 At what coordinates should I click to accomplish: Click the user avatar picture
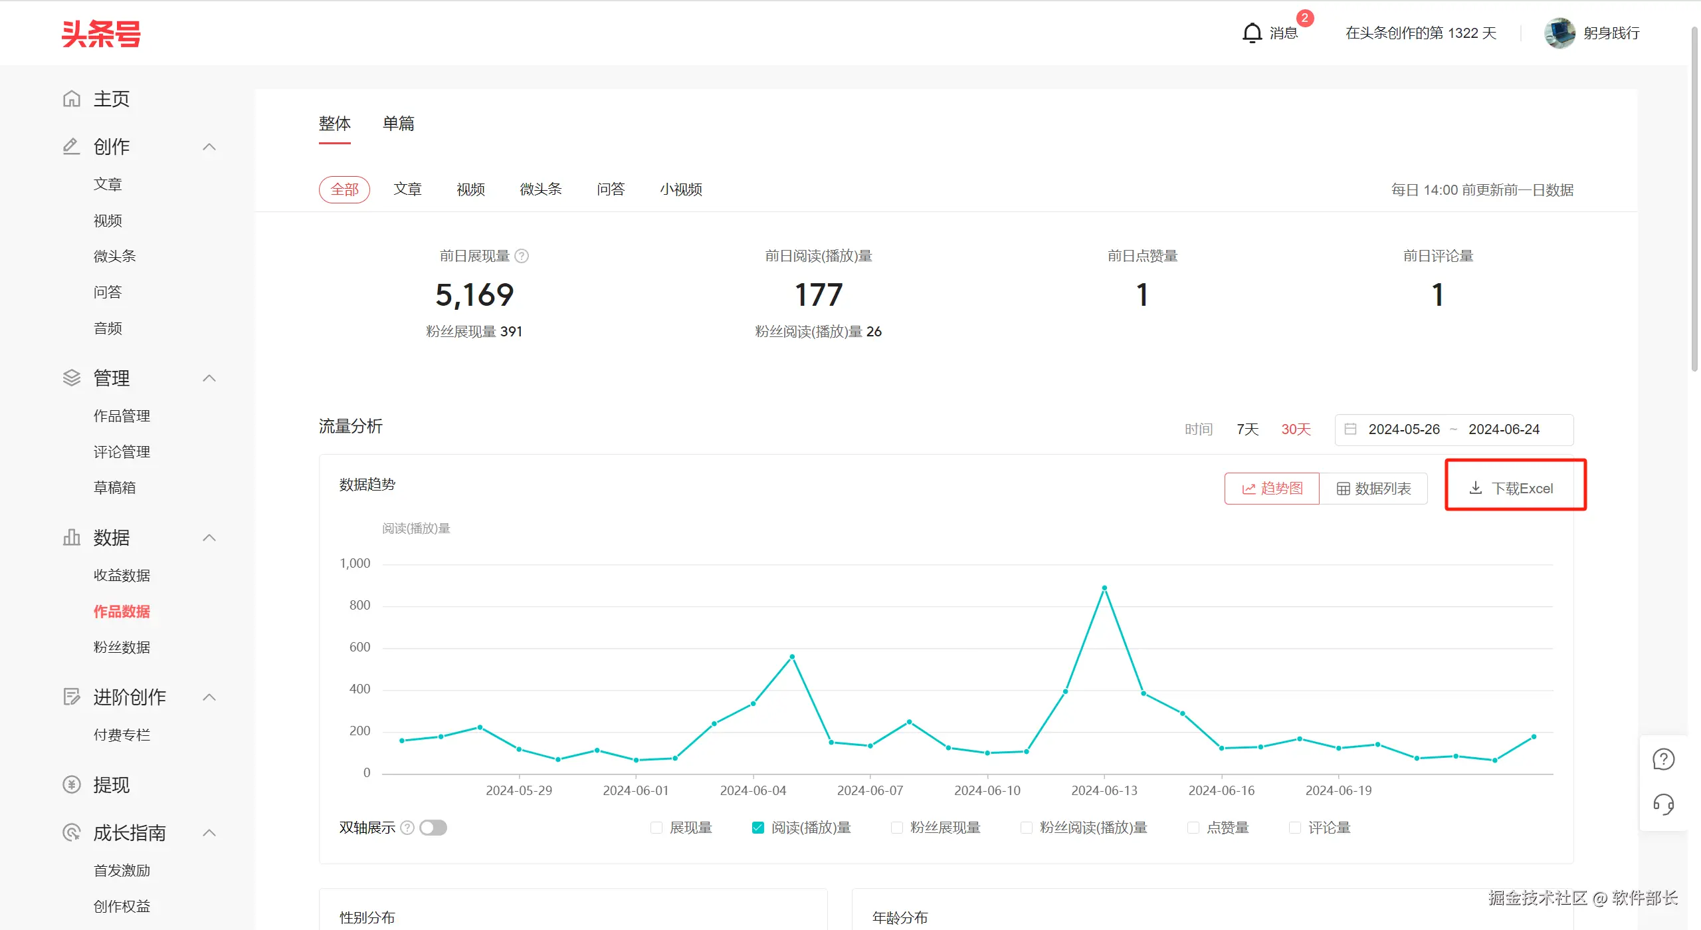point(1559,33)
